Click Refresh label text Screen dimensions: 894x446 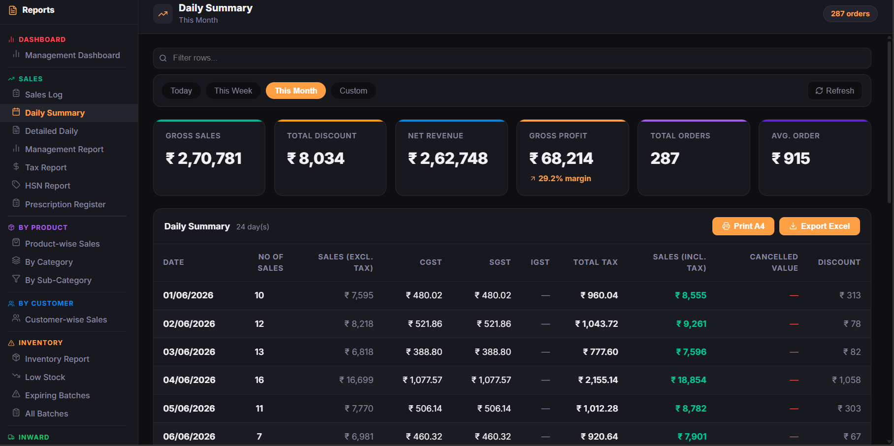click(840, 91)
